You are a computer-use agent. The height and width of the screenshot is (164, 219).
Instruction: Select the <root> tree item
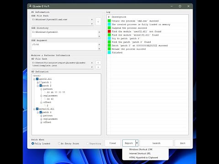[36, 76]
